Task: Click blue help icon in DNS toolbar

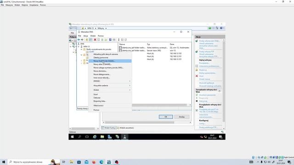Action: coord(110,40)
